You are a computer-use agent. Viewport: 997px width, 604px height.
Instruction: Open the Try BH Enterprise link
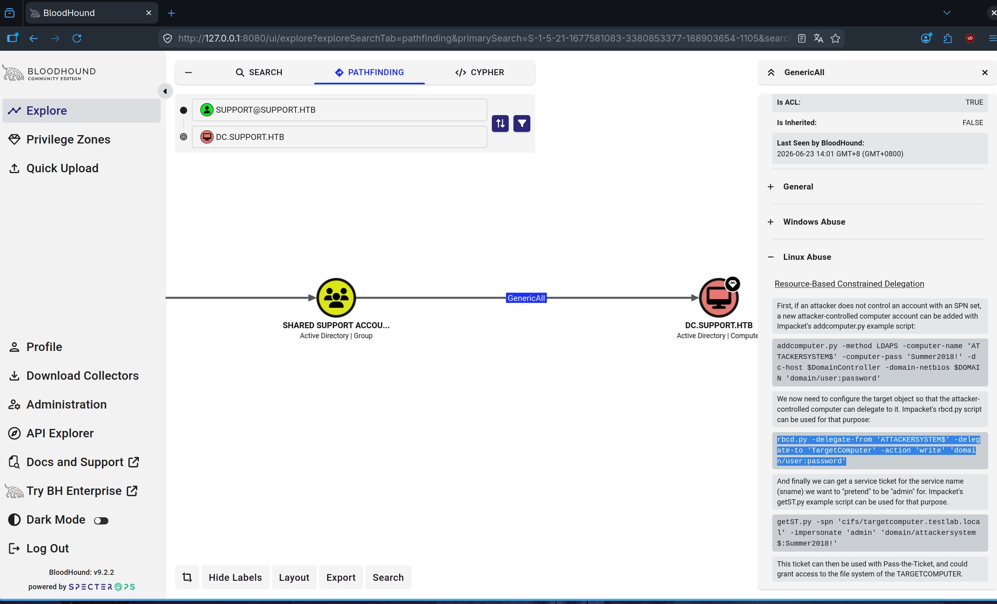[81, 491]
